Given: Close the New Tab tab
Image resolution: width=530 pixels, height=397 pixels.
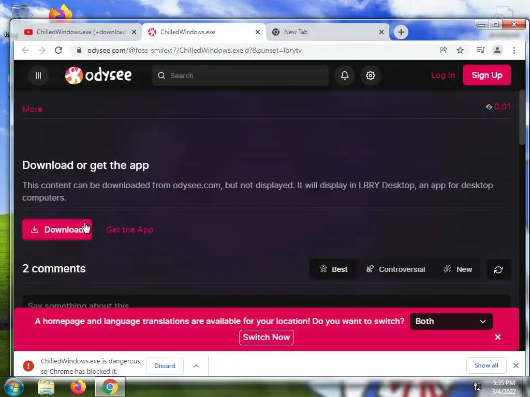Looking at the screenshot, I should (x=381, y=32).
